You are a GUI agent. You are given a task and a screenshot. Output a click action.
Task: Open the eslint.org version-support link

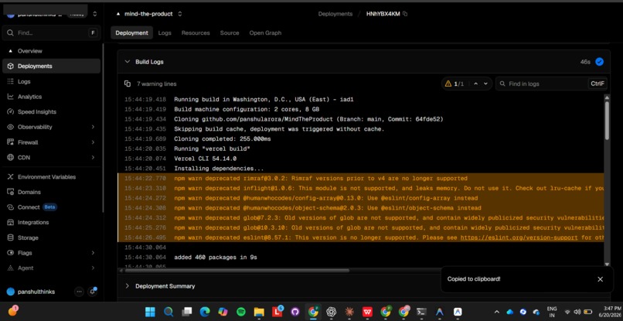click(x=519, y=237)
